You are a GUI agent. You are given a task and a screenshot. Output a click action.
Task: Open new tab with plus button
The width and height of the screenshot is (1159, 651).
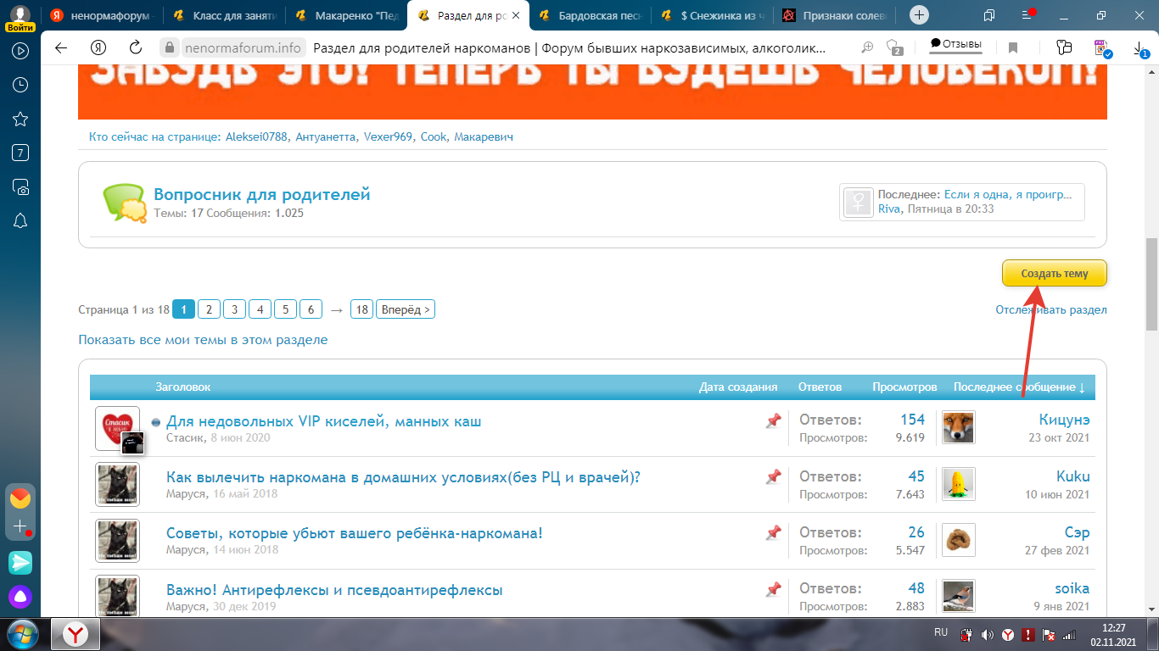coord(919,15)
